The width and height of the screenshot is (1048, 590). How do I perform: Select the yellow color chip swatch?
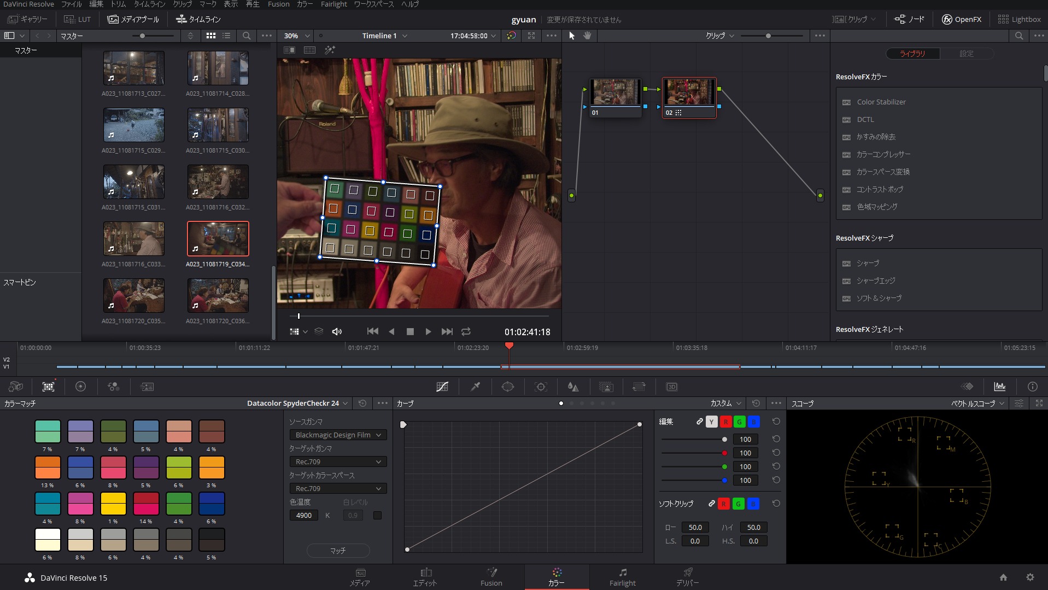click(x=113, y=504)
